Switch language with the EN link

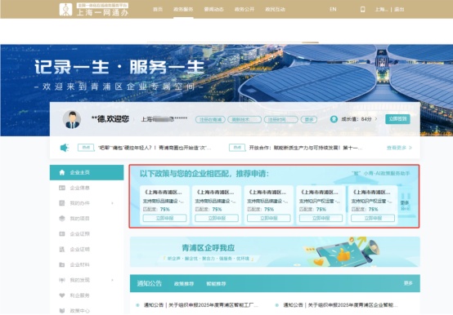(x=333, y=9)
